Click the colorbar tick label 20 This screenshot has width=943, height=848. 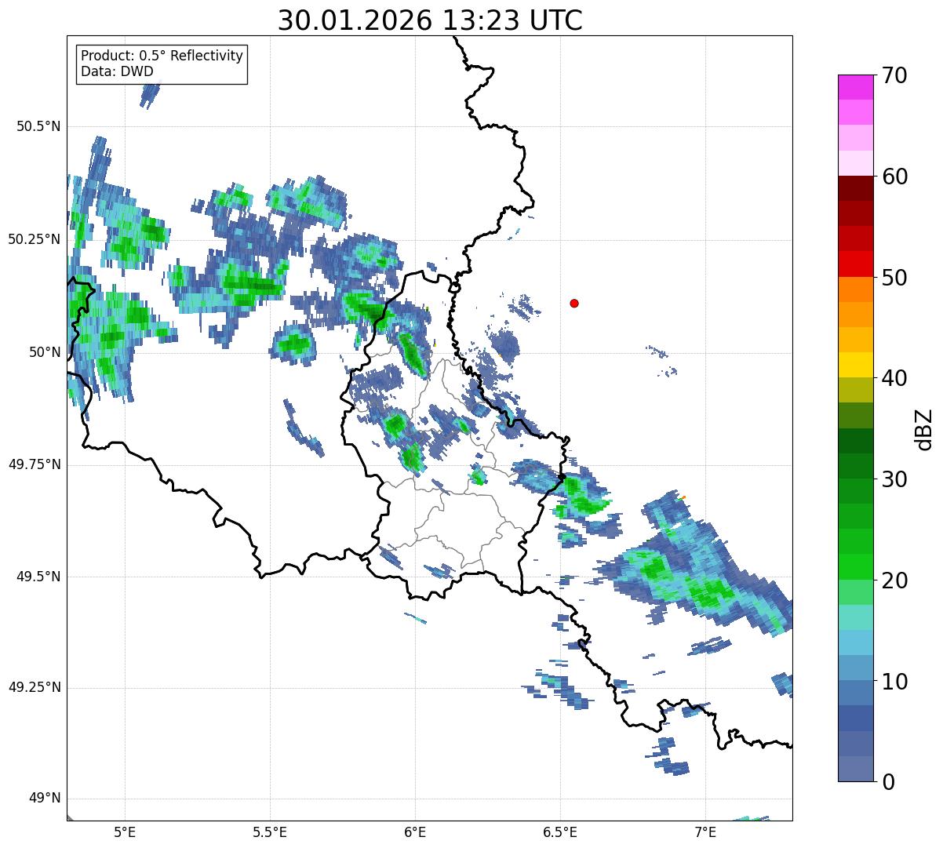coord(894,580)
